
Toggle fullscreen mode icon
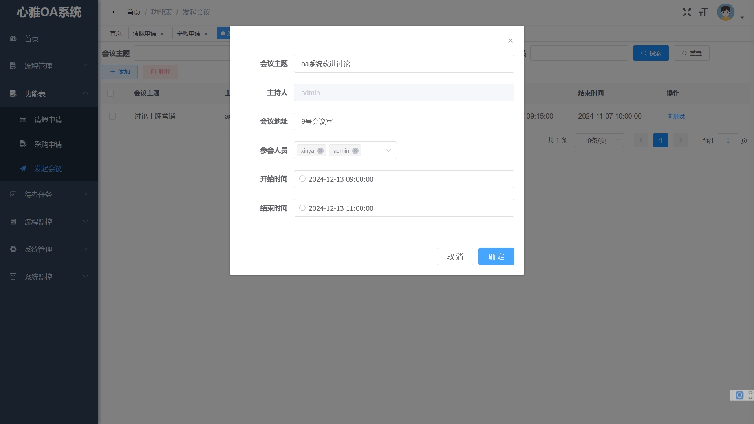point(687,12)
